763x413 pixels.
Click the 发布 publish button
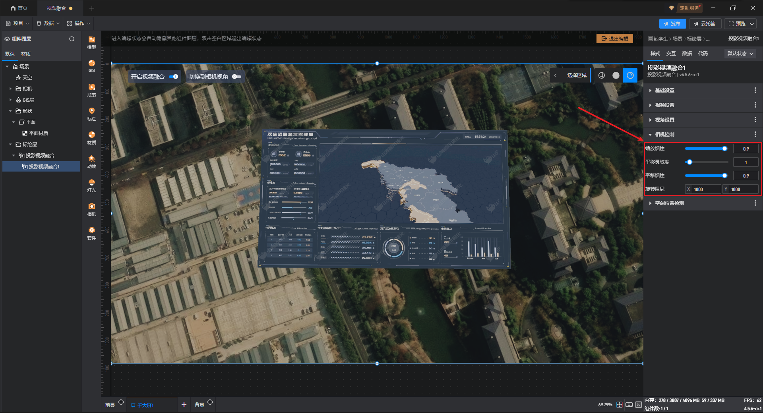[x=672, y=24]
